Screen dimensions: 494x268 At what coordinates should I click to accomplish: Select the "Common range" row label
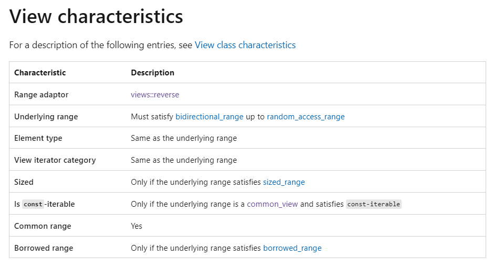point(43,226)
